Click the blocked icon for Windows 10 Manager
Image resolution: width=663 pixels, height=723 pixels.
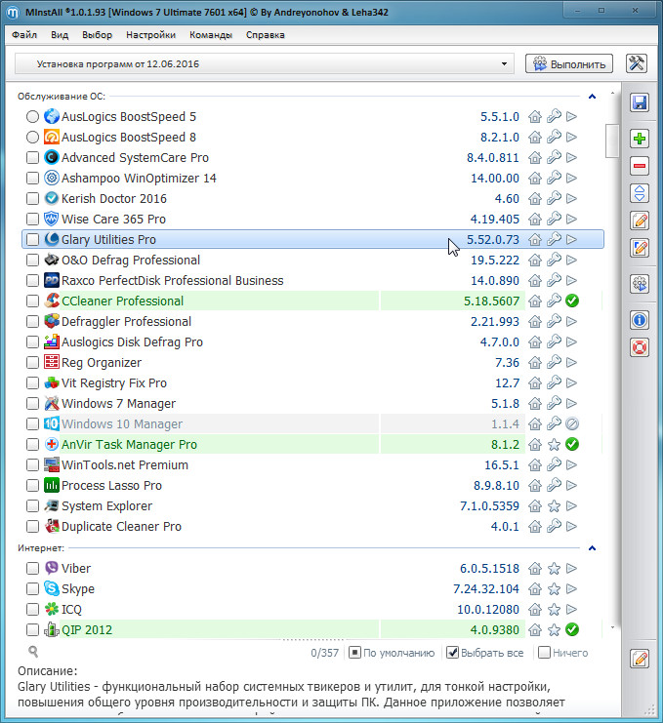571,423
